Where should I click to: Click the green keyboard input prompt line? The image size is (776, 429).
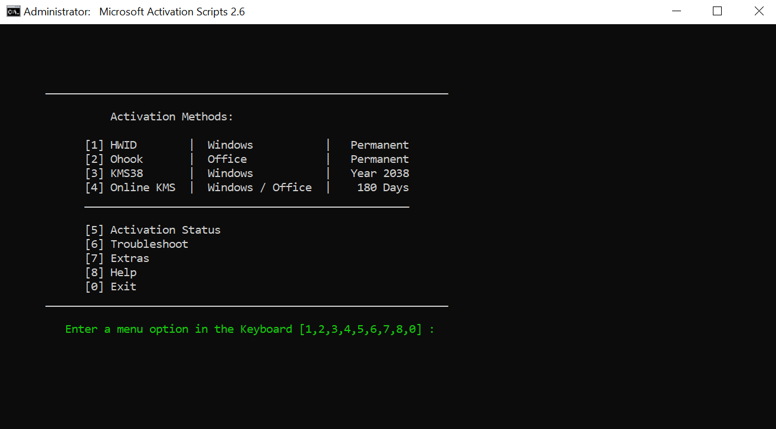250,329
